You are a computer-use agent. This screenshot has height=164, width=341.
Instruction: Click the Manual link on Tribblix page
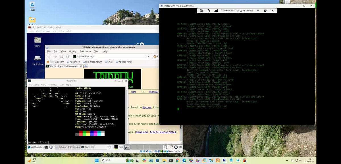pyautogui.click(x=154, y=92)
